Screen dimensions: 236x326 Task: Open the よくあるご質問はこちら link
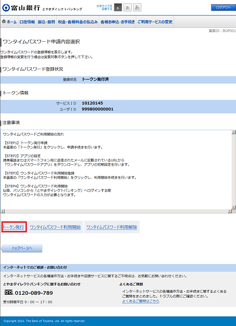(141, 301)
